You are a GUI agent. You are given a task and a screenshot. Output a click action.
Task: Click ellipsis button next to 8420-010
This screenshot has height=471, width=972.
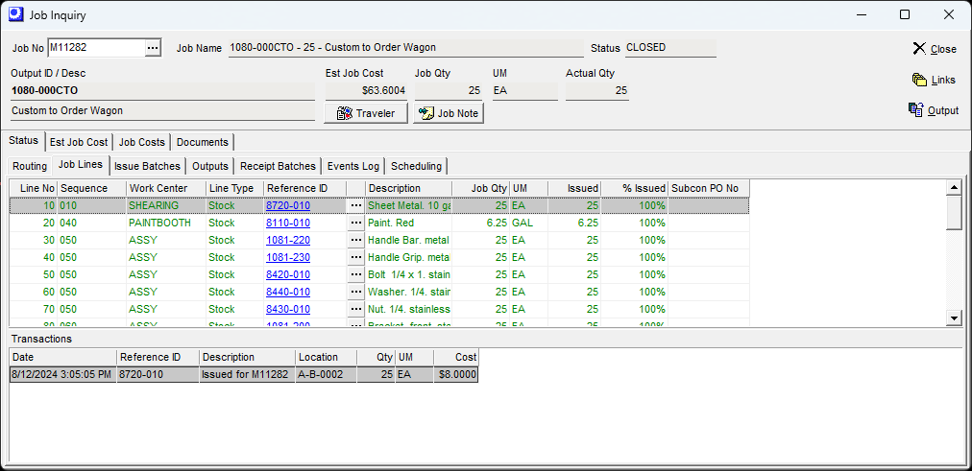click(x=355, y=274)
